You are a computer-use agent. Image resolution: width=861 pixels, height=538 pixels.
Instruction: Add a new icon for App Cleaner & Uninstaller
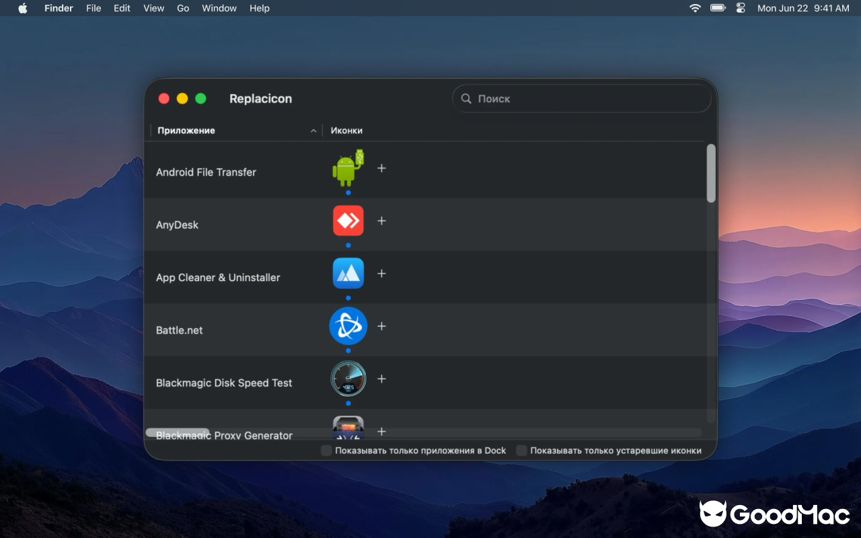point(381,274)
